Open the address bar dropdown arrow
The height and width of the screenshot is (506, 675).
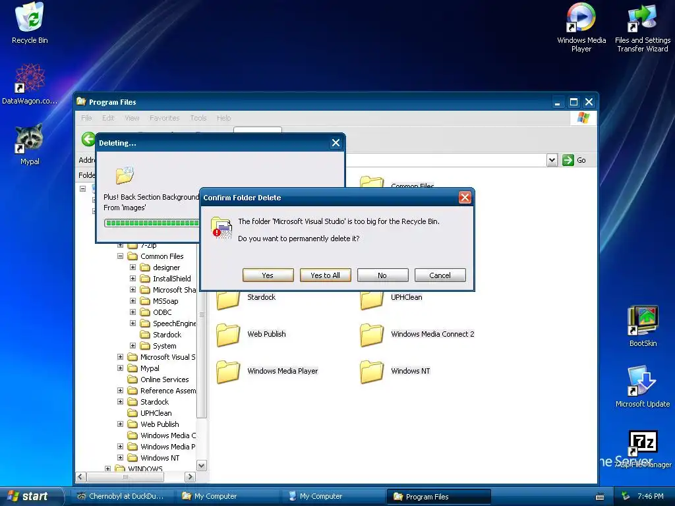coord(552,160)
